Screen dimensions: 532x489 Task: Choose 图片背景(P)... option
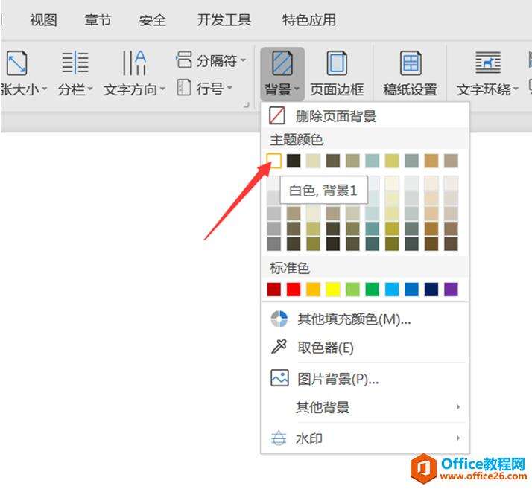(x=365, y=378)
